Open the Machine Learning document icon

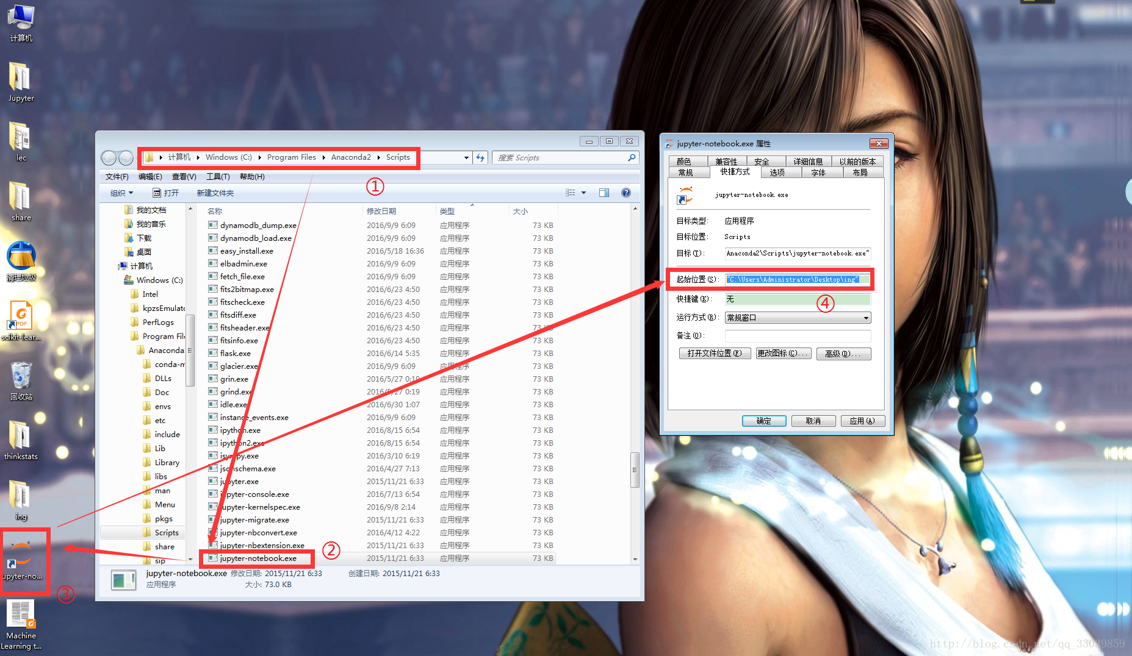pyautogui.click(x=21, y=624)
